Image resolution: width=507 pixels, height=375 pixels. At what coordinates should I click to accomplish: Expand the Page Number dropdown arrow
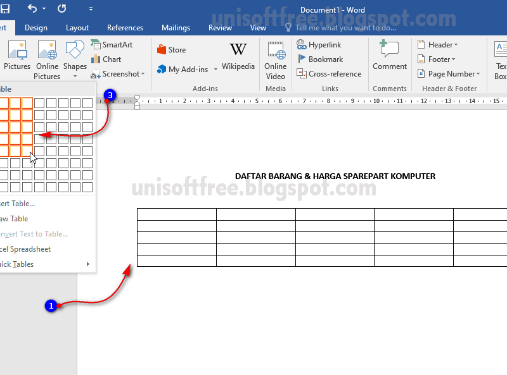click(478, 74)
